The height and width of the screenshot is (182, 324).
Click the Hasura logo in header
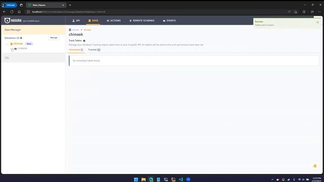pyautogui.click(x=13, y=20)
